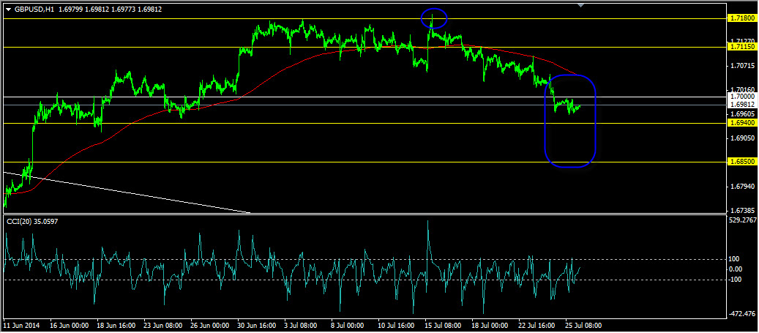759x333 pixels.
Task: Click the 0.00 CCI scale value
Action: pos(736,269)
